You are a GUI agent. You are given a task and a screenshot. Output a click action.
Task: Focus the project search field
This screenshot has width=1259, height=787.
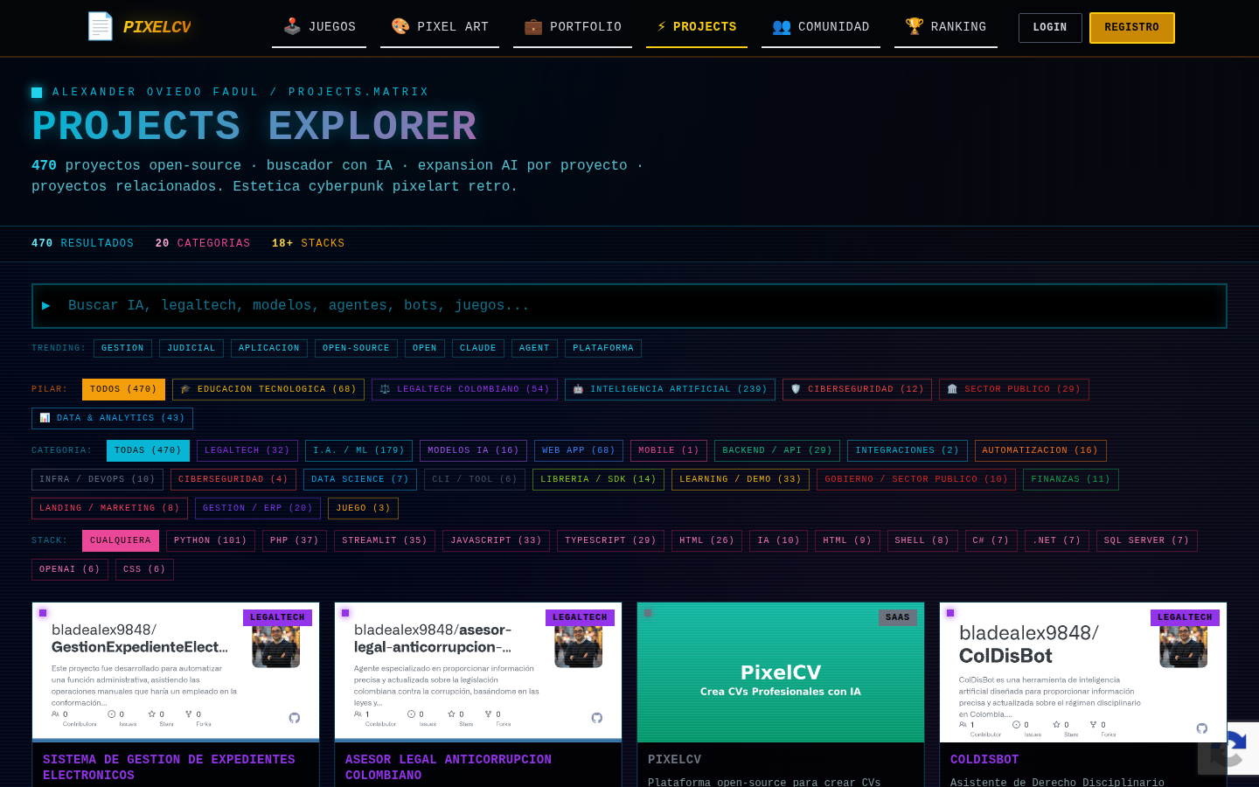coord(629,306)
